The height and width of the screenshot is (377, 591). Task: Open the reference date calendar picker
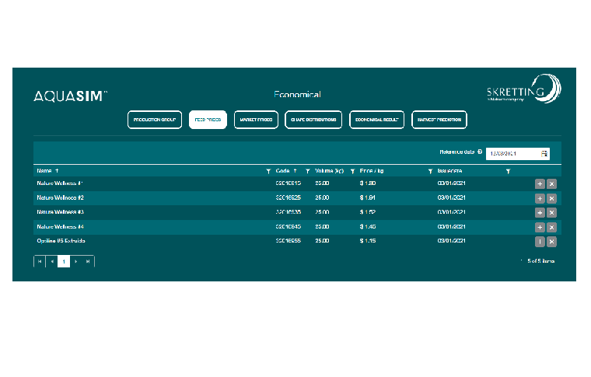point(544,153)
